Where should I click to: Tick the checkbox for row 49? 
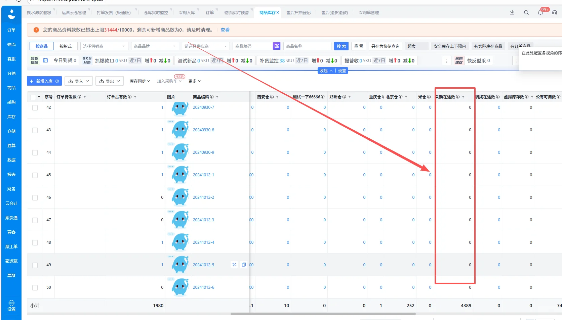tap(35, 265)
